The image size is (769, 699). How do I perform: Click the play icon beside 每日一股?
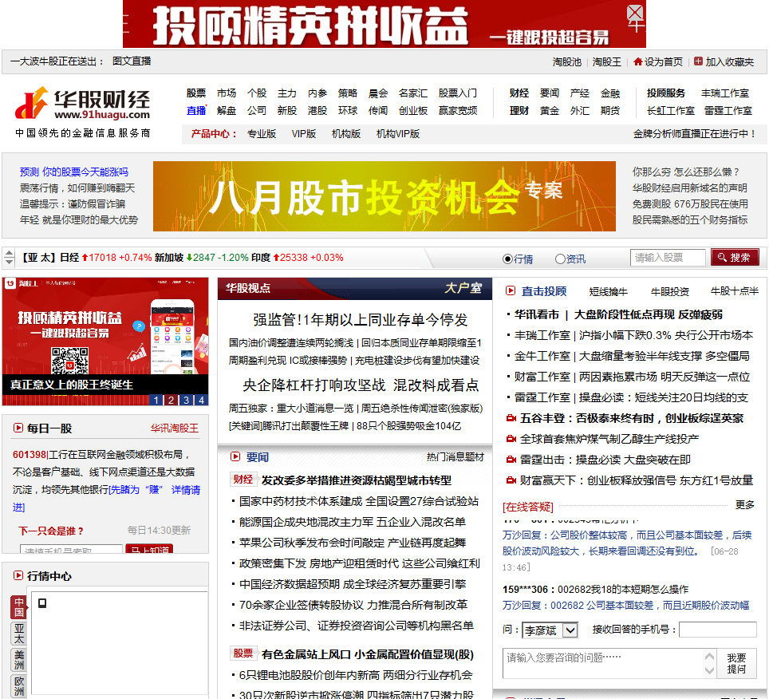(x=18, y=428)
